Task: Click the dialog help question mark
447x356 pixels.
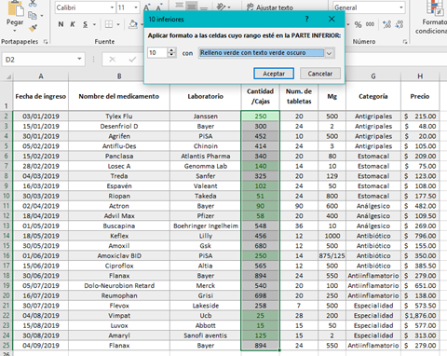Action: 306,20
